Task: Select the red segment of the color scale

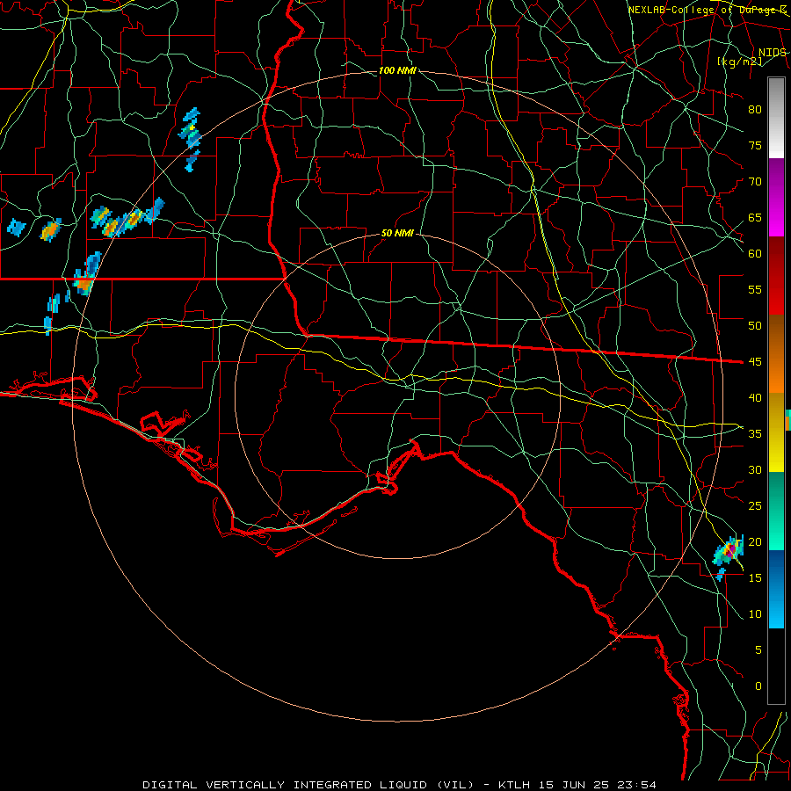Action: pyautogui.click(x=776, y=276)
